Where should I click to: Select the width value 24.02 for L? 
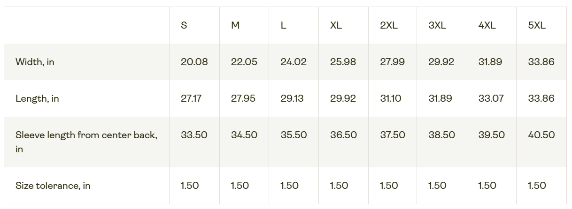pos(294,62)
